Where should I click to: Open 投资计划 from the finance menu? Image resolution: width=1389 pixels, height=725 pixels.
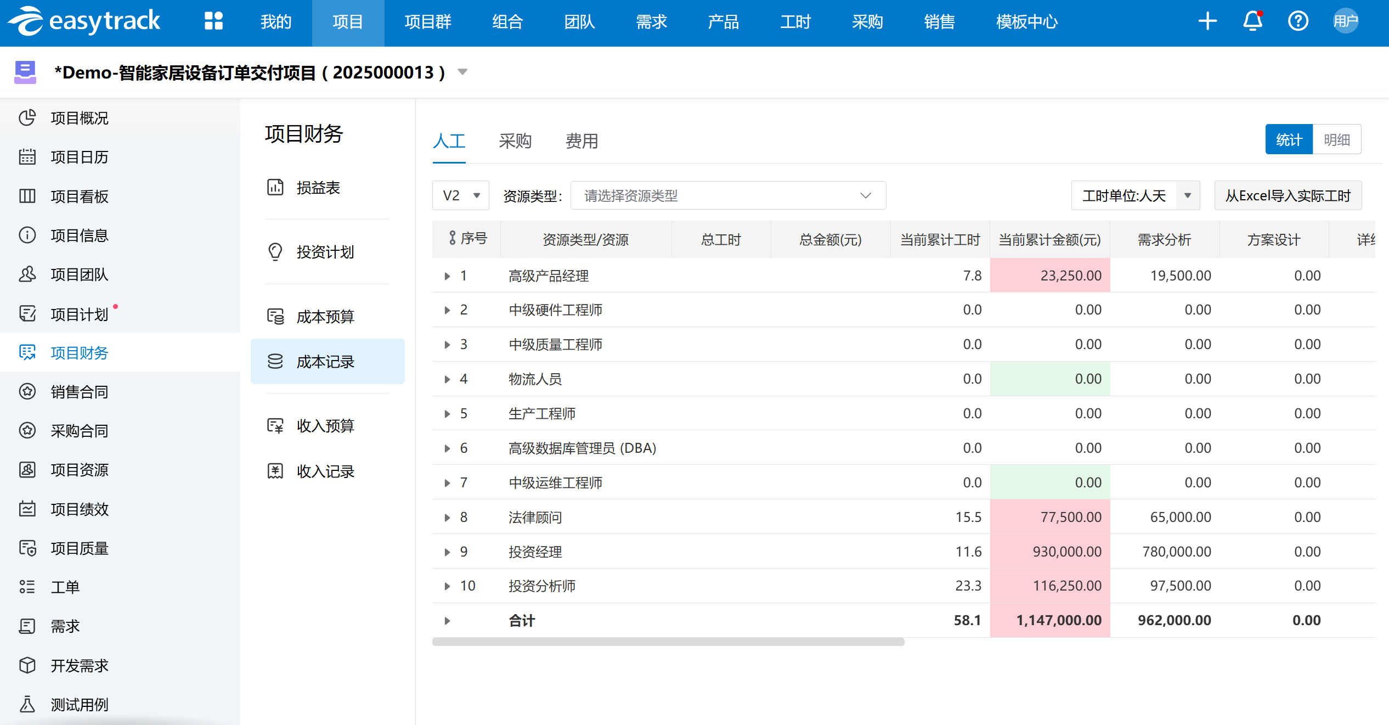coord(325,252)
